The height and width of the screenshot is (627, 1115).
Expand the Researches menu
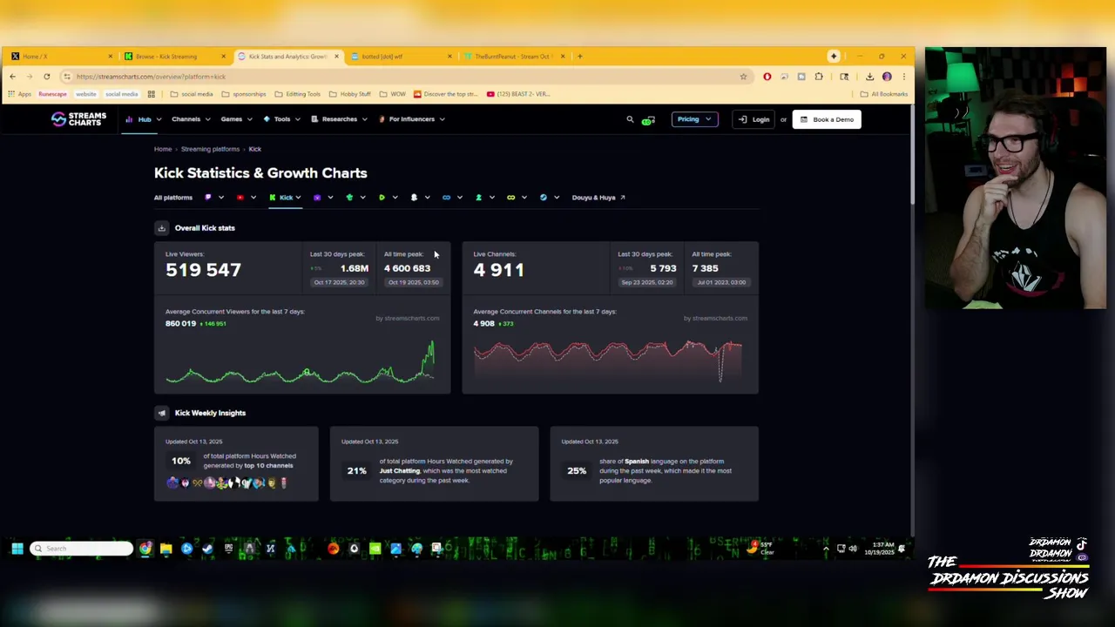pos(340,119)
